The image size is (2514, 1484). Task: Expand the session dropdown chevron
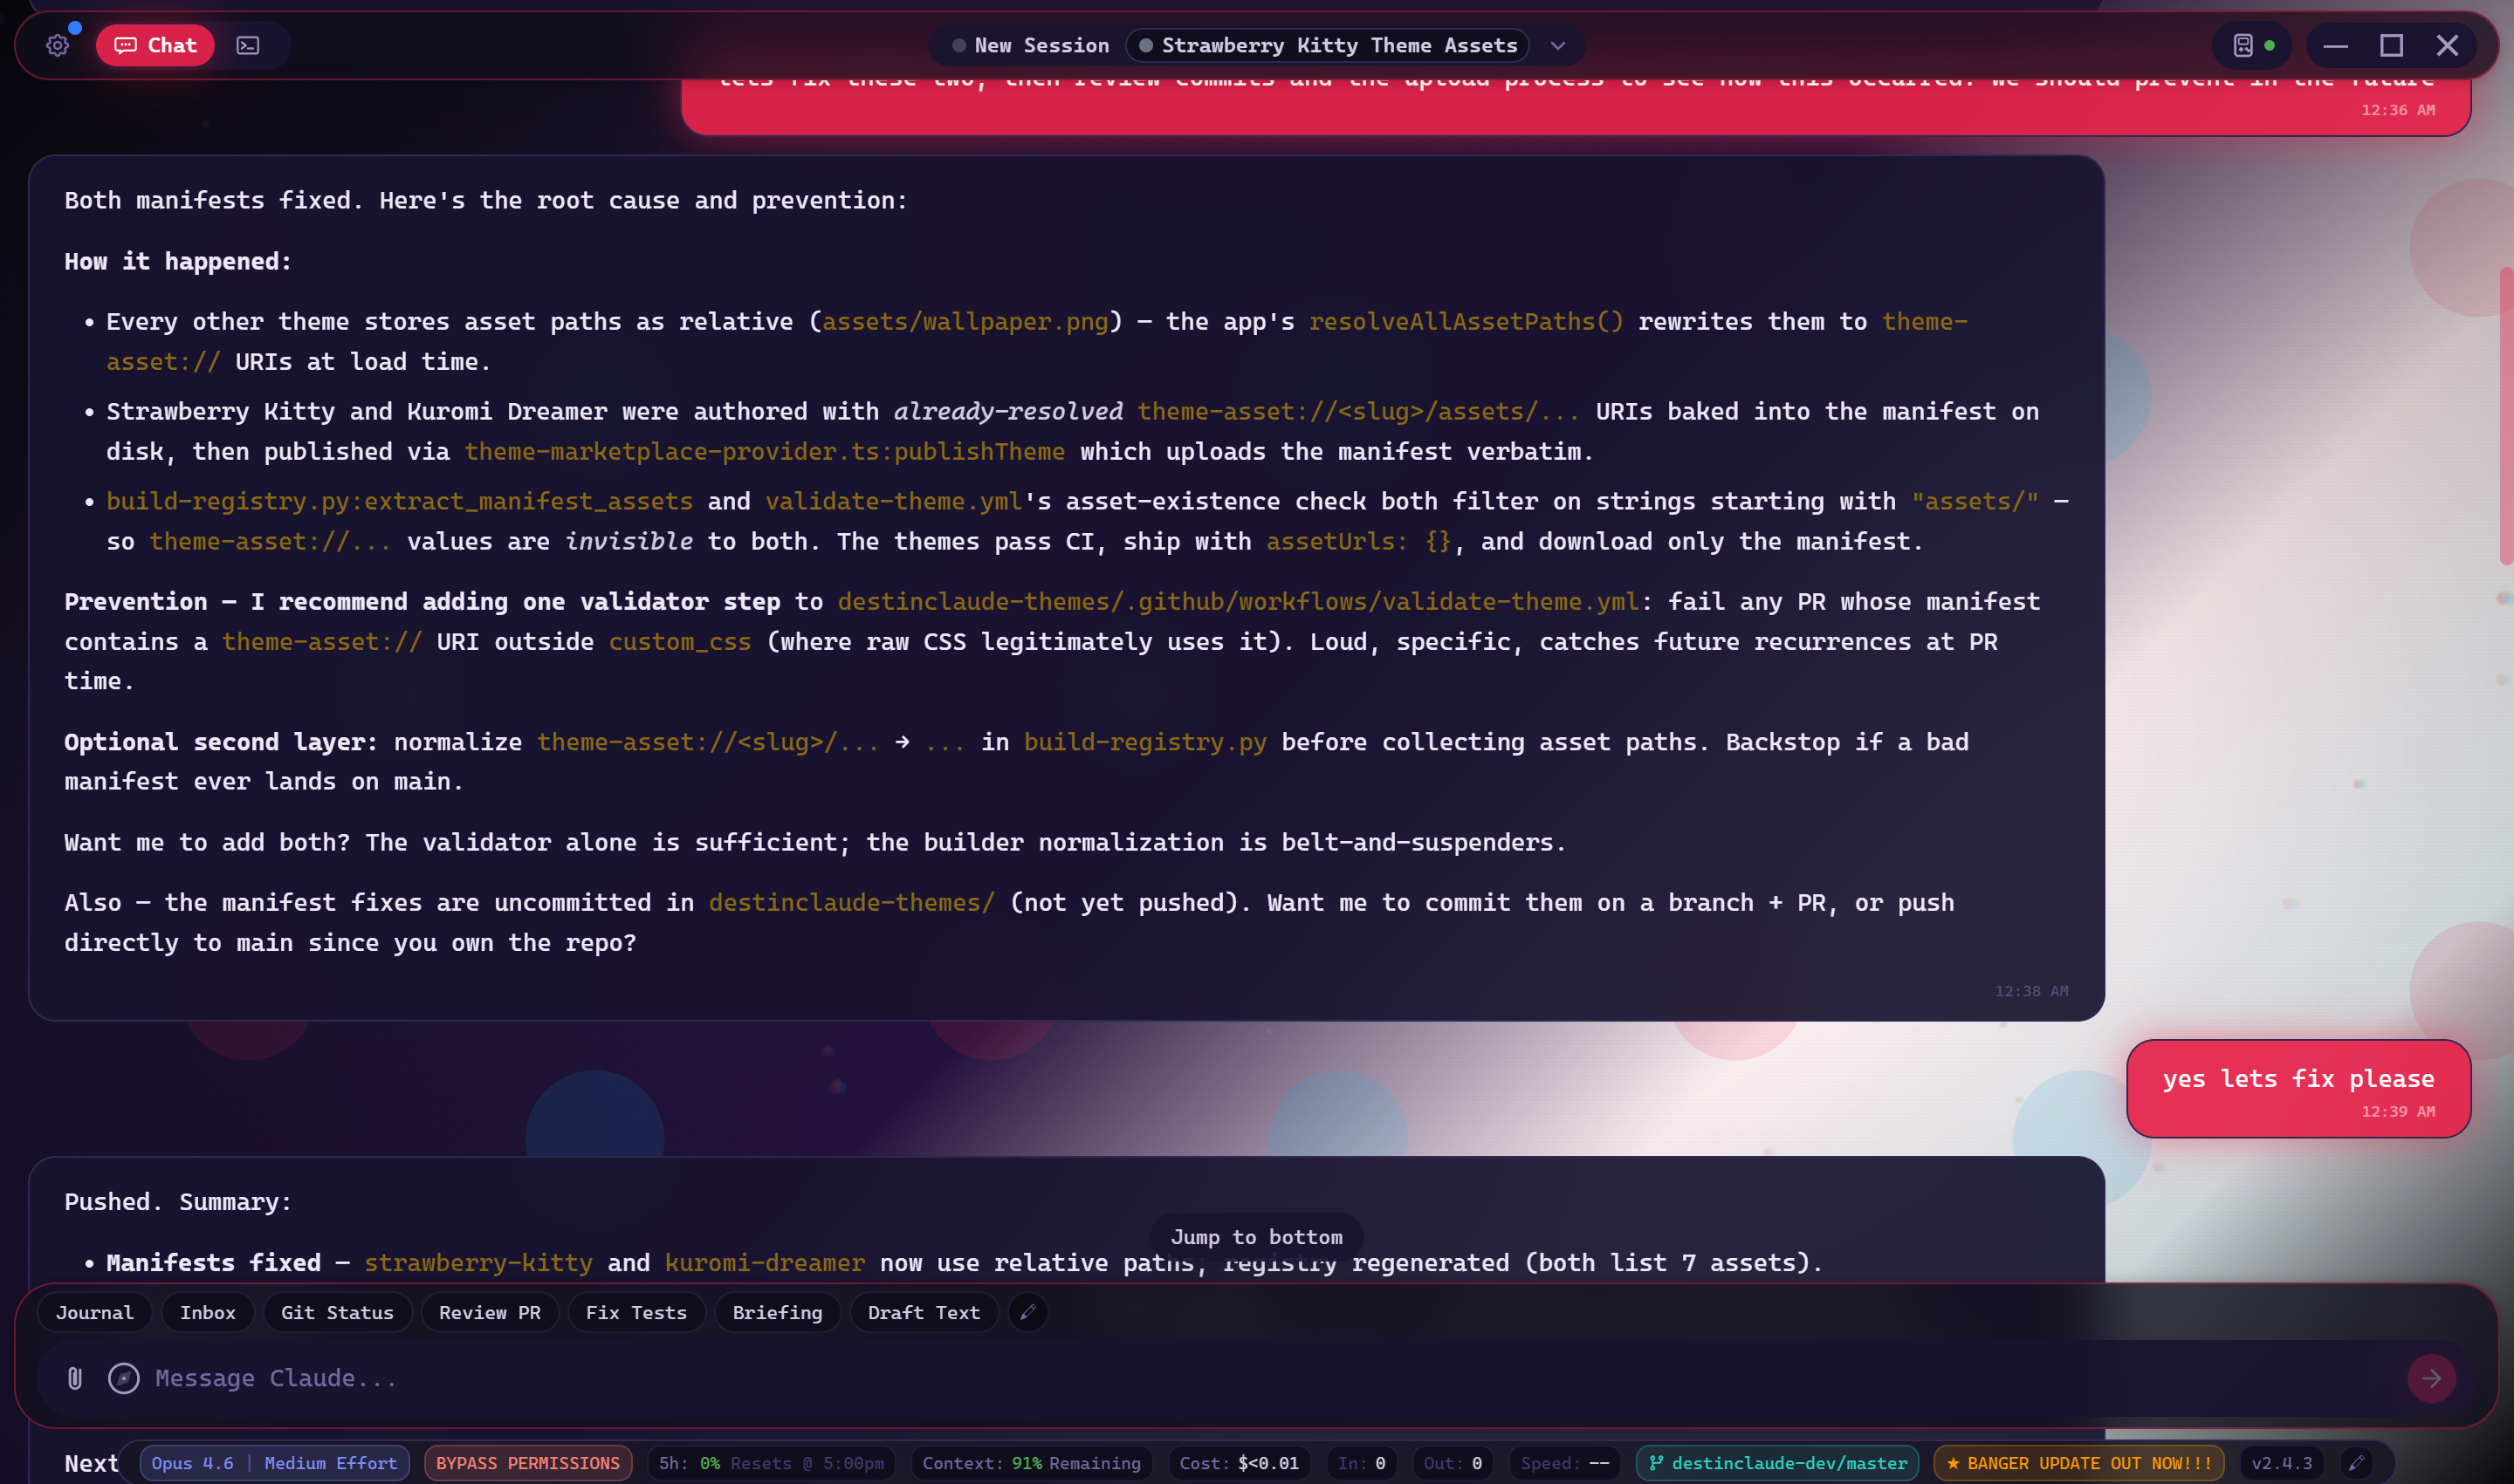1556,45
